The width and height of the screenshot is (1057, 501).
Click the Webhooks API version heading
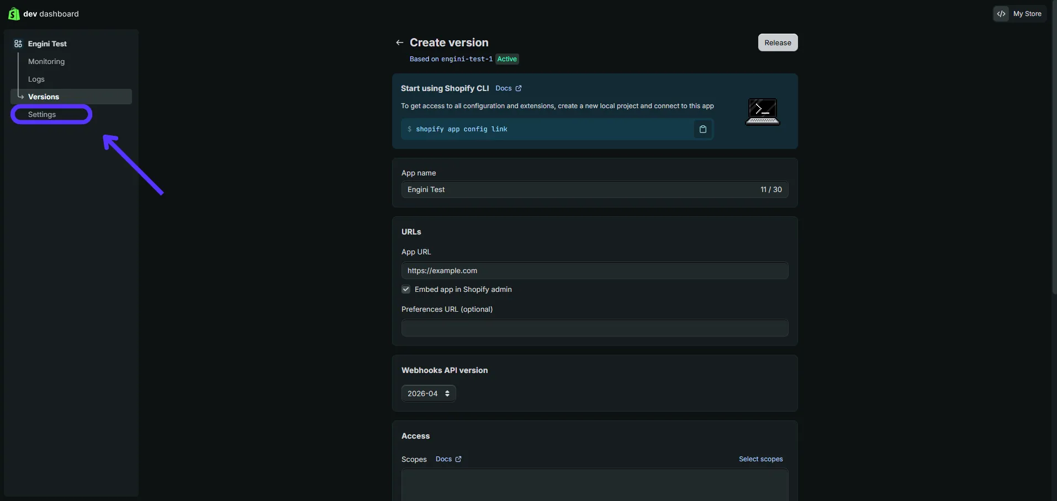click(445, 370)
